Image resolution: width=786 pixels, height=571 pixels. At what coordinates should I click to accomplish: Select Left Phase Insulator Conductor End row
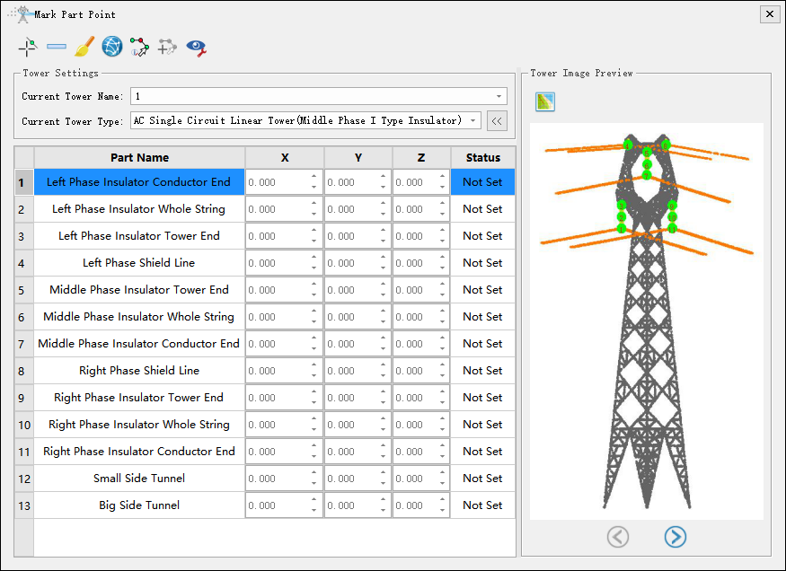tap(139, 182)
